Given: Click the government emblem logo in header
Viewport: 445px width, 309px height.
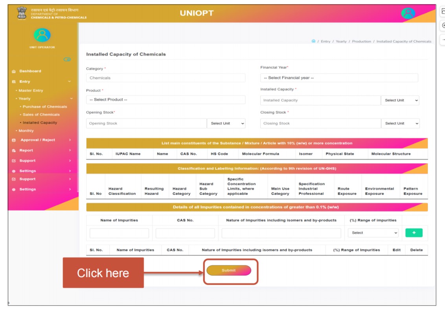Looking at the screenshot, I should [22, 13].
